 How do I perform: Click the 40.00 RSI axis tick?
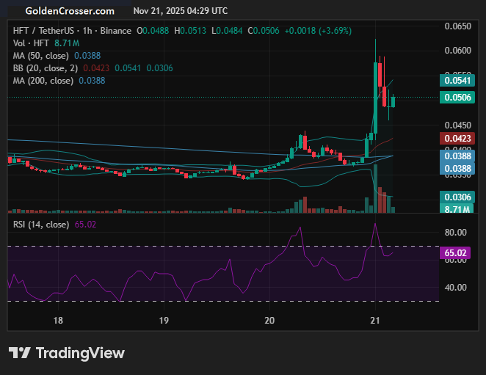[x=455, y=287]
